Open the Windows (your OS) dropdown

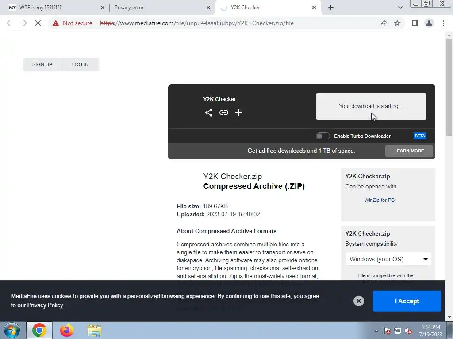[388, 259]
